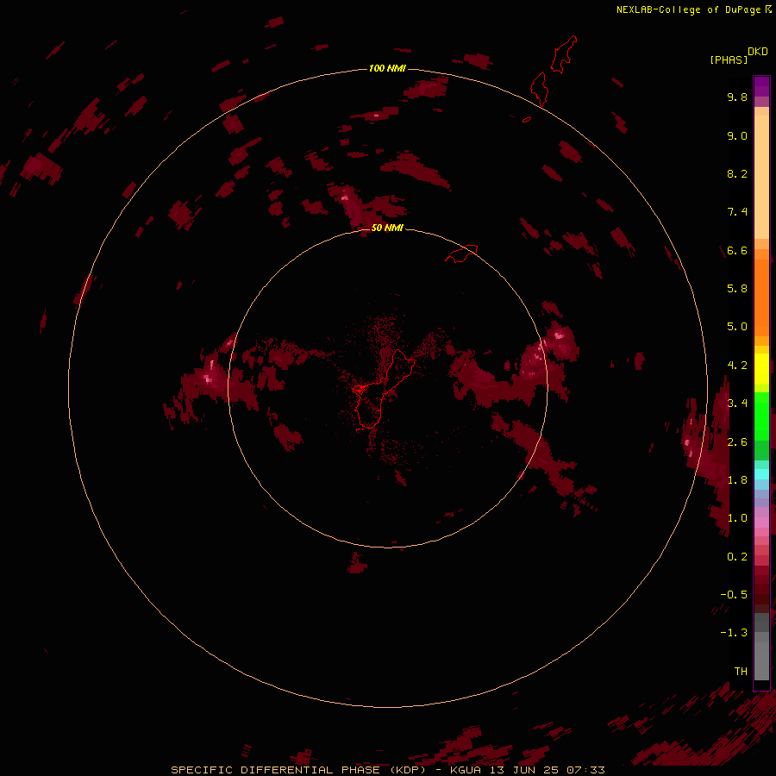The image size is (776, 776).
Task: Click the TH threshold label on the scale
Action: point(741,672)
